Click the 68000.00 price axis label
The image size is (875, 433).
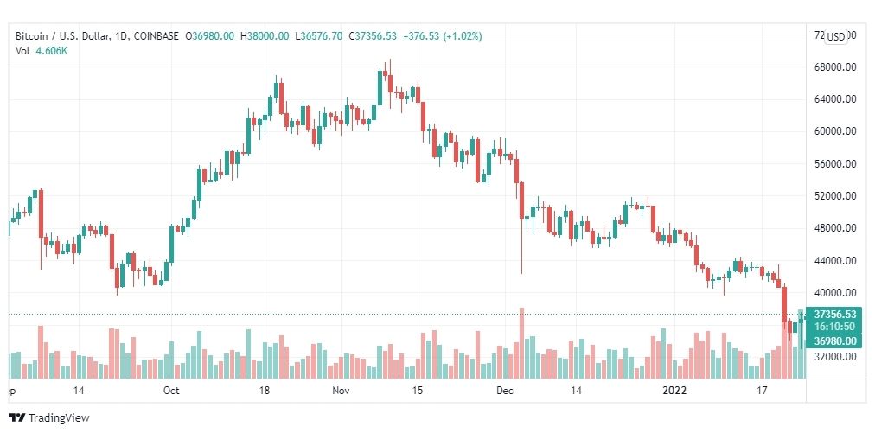click(x=835, y=67)
